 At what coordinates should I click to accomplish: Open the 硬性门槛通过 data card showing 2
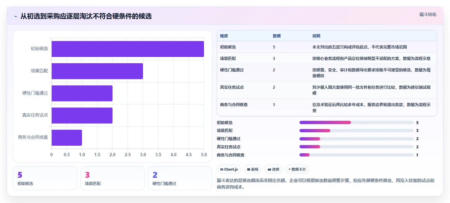pos(180,178)
